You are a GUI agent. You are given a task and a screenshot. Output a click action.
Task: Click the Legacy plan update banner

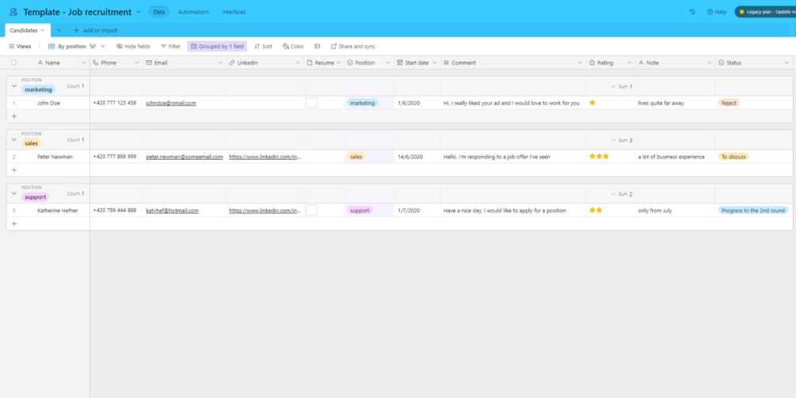766,12
